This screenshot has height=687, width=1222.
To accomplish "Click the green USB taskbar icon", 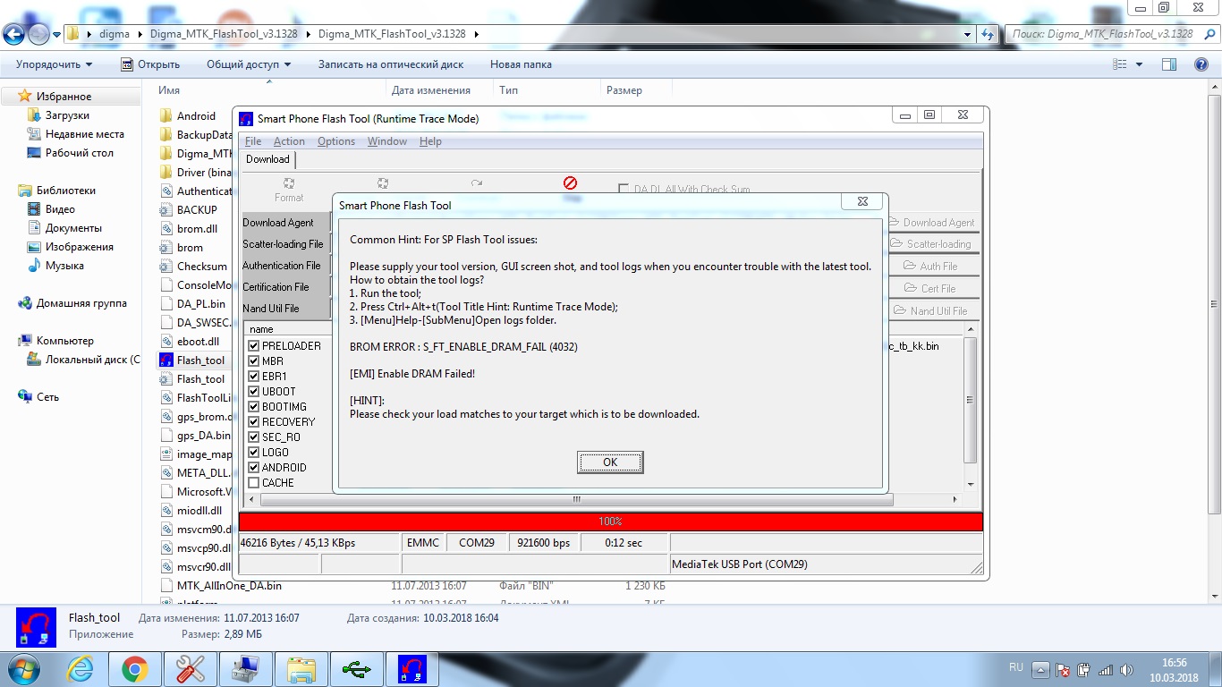I will pos(357,668).
